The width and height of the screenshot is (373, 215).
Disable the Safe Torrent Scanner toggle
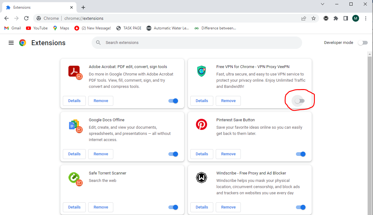[173, 207]
